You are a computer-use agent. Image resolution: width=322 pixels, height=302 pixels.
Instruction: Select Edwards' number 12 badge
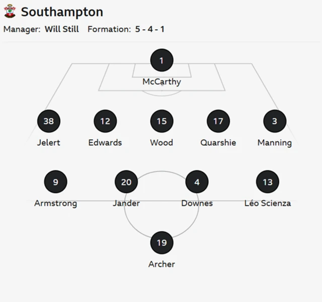click(x=105, y=121)
